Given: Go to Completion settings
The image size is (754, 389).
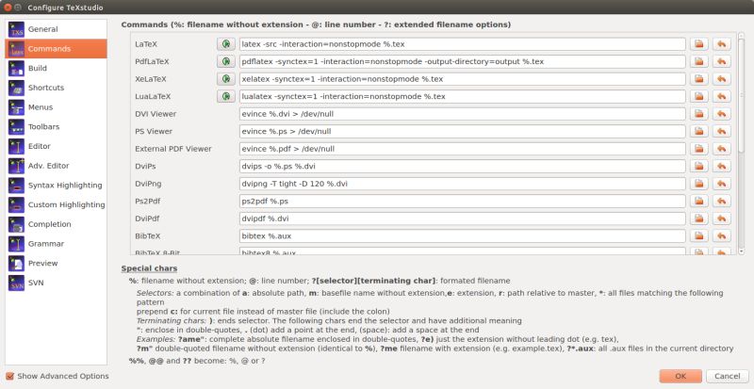Looking at the screenshot, I should [x=56, y=224].
